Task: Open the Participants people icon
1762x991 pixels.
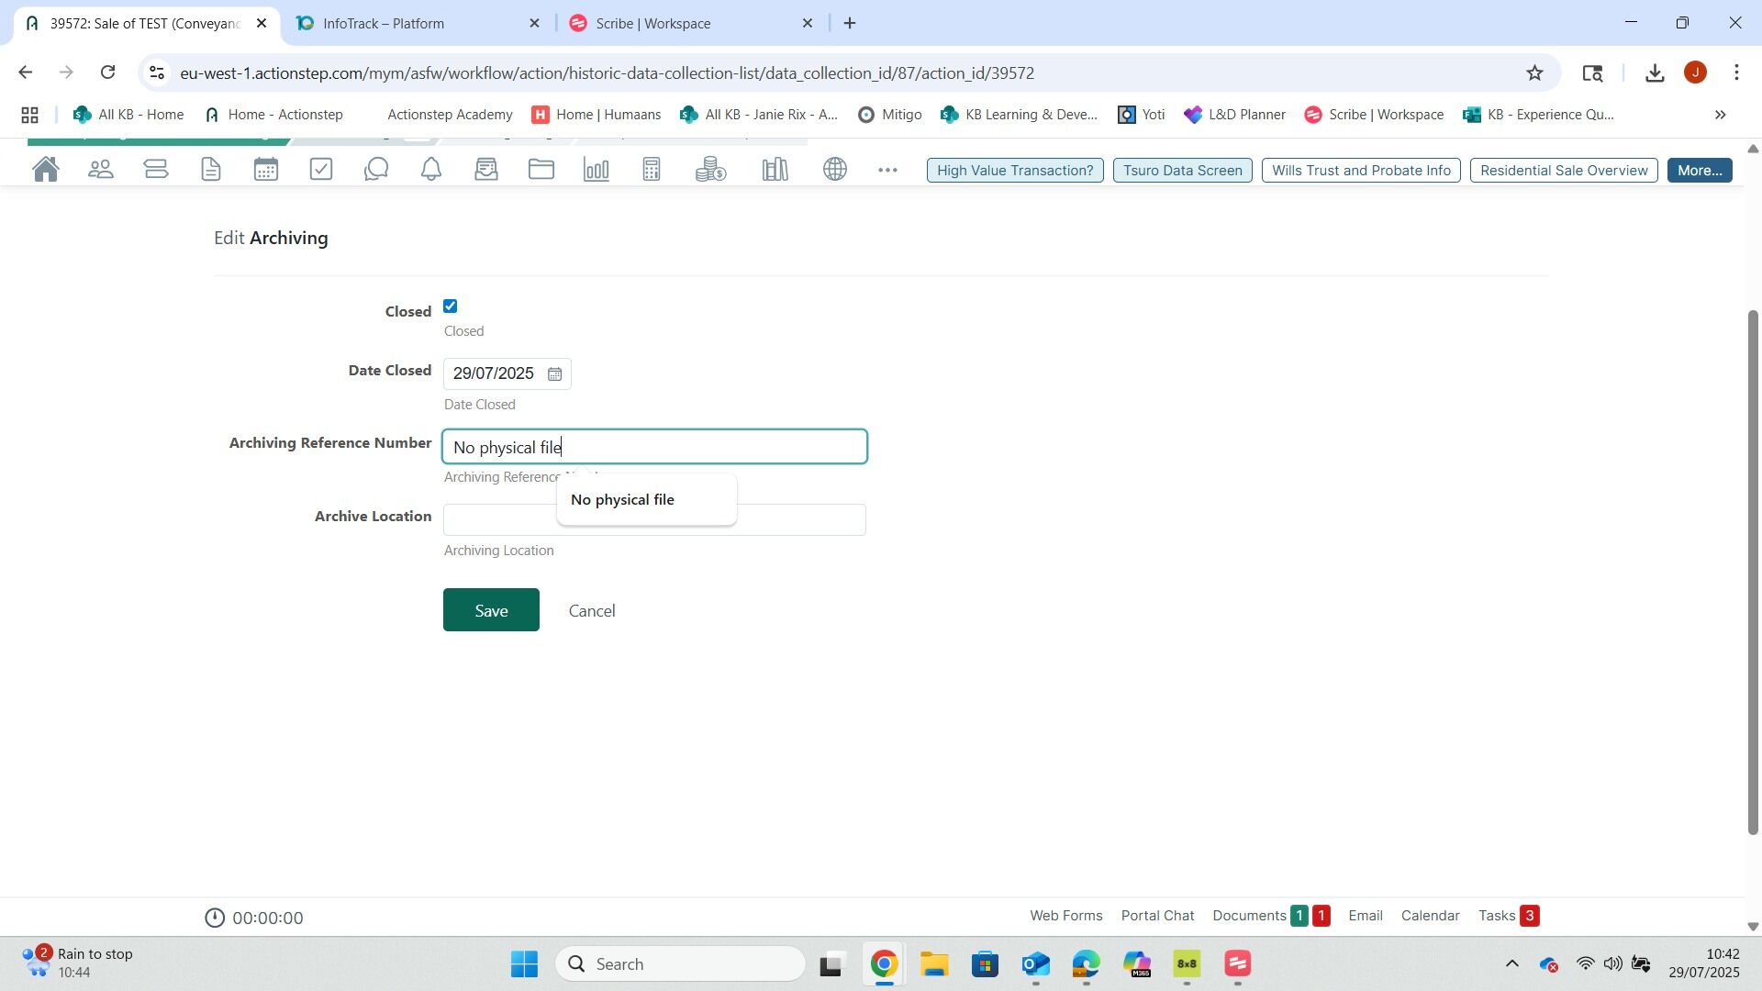Action: (x=101, y=170)
